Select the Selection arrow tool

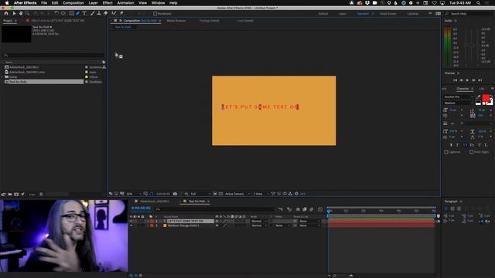[x=14, y=14]
